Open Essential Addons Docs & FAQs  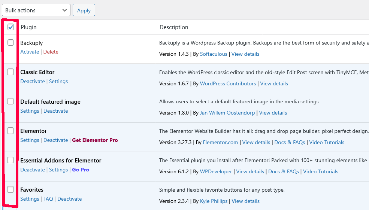click(284, 172)
